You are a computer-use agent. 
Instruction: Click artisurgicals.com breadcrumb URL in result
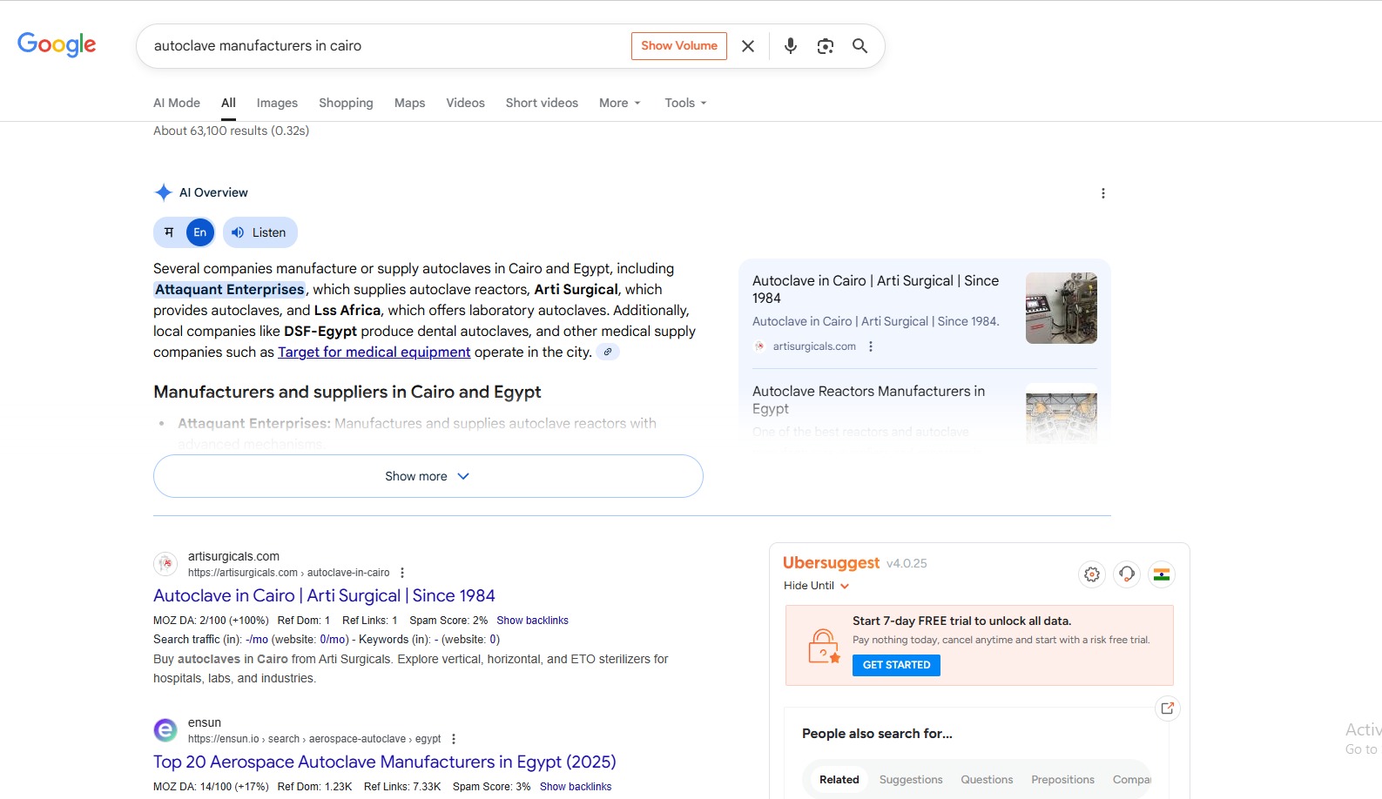289,573
